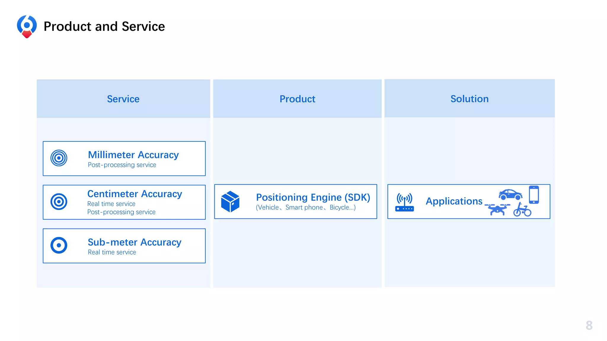The image size is (607, 341).
Task: Click the Sub-meter Accuracy heading text
Action: 135,242
